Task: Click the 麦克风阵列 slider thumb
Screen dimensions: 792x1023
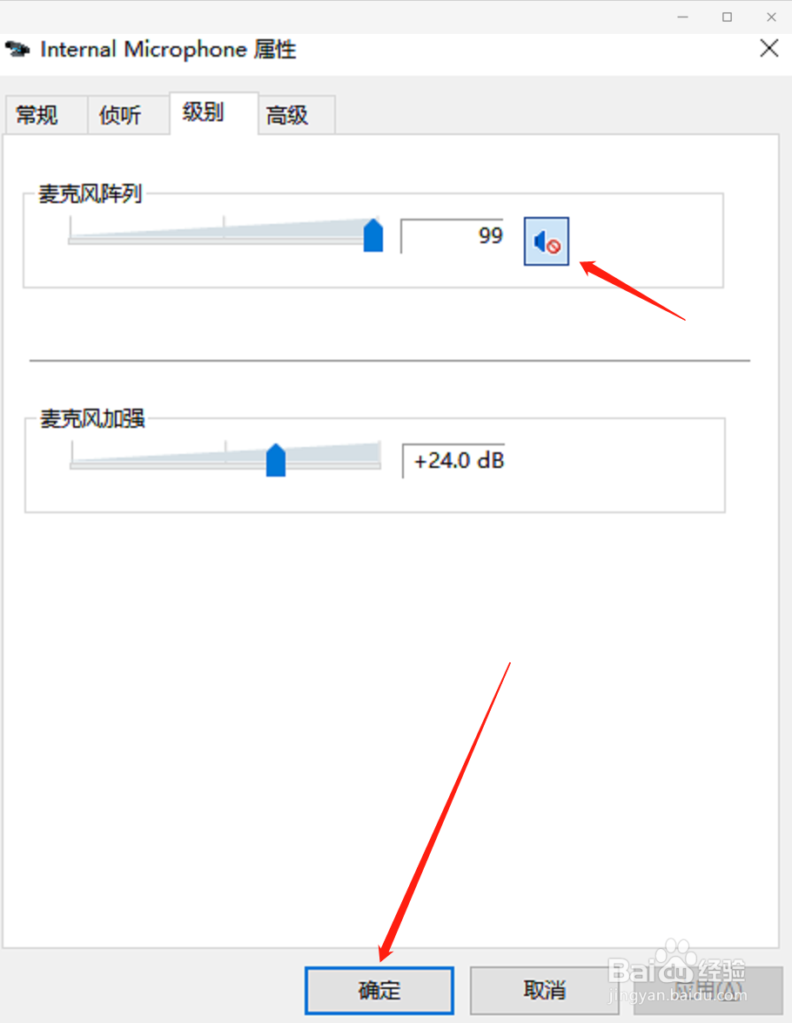Action: click(373, 235)
